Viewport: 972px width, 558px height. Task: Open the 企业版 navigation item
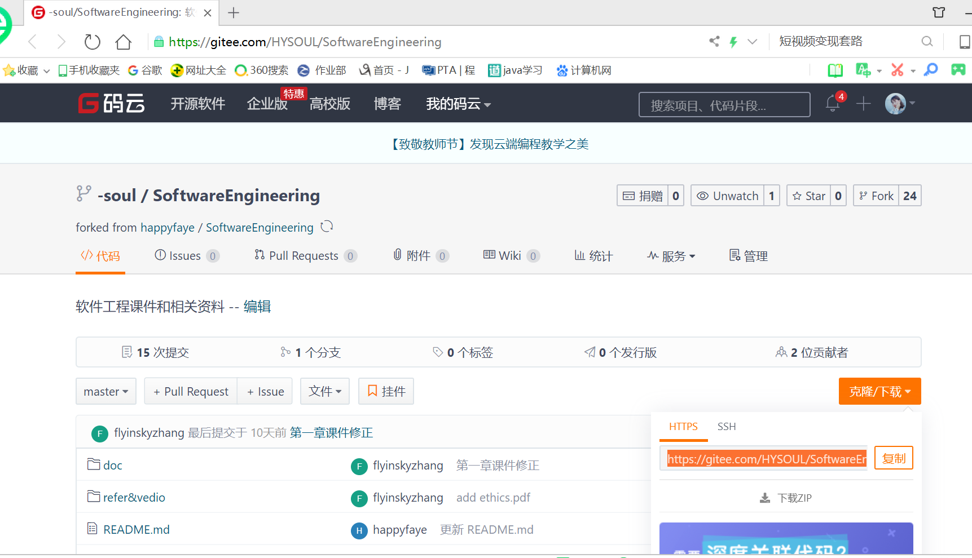(267, 104)
